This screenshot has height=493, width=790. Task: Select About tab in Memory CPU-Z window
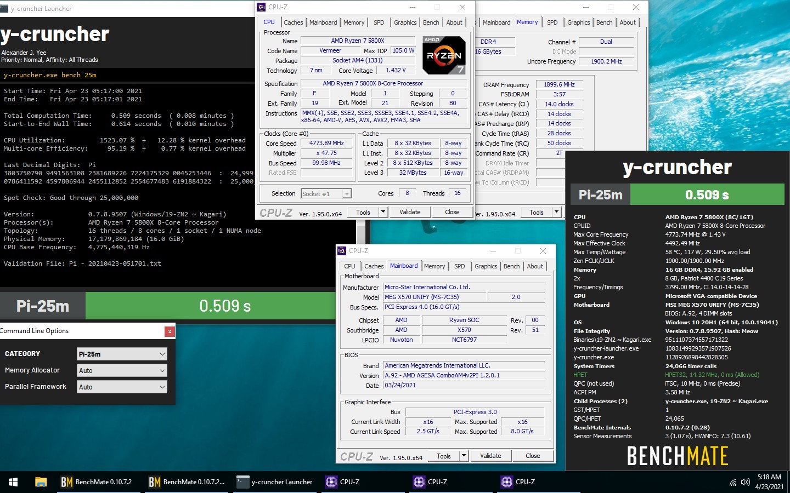tap(628, 22)
